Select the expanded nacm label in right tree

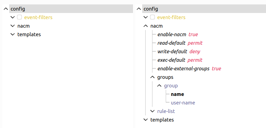point(157,26)
